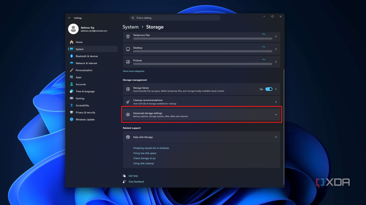Click the Apps grid icon

point(72,77)
